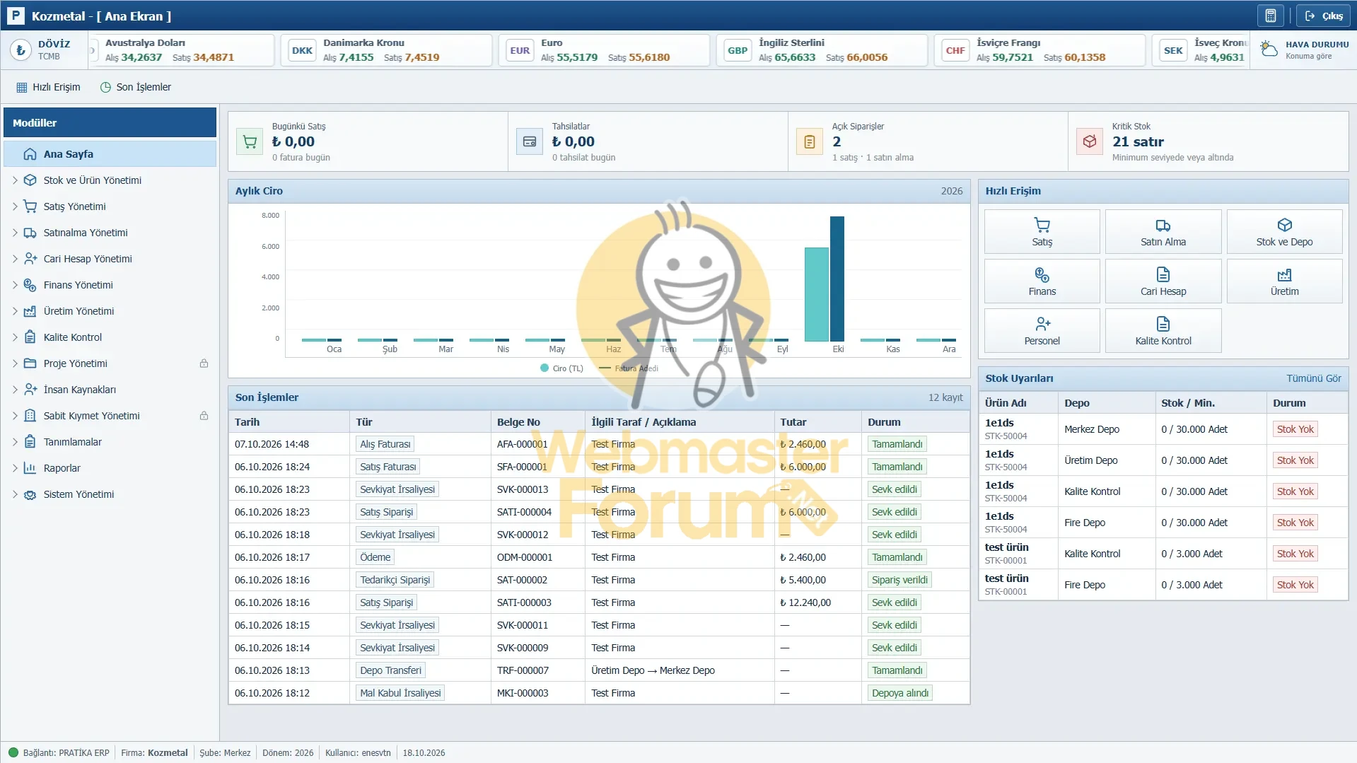
Task: Click Depo Transferi tag for TRF-000007
Action: pos(390,670)
